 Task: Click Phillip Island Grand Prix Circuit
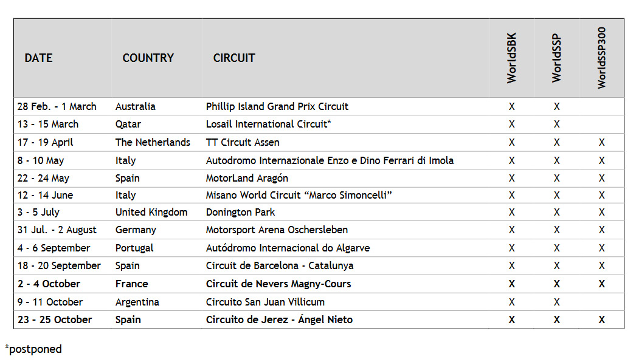tap(277, 107)
